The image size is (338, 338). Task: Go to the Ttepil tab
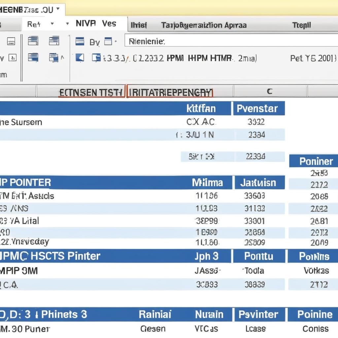coord(302,25)
